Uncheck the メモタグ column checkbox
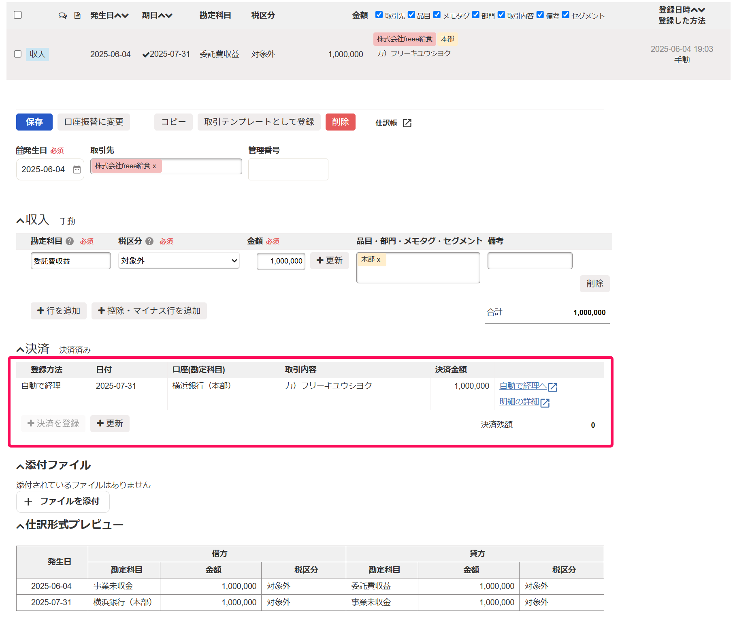This screenshot has width=735, height=619. [437, 15]
